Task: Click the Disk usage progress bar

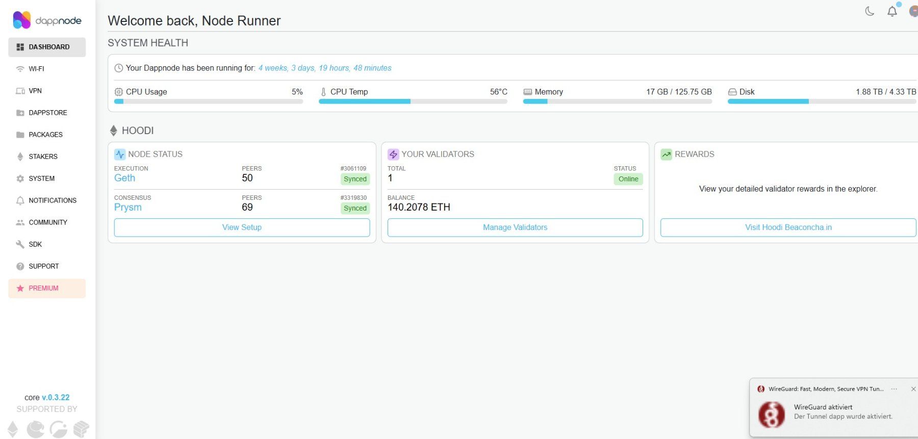Action: click(822, 101)
